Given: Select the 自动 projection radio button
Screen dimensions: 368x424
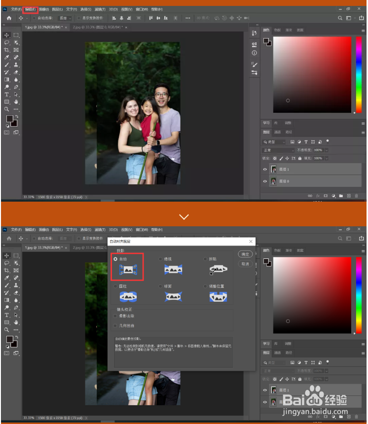Looking at the screenshot, I should (x=115, y=259).
